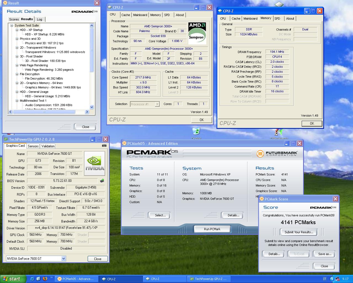Collapse the File Decryption node

pos(17,74)
